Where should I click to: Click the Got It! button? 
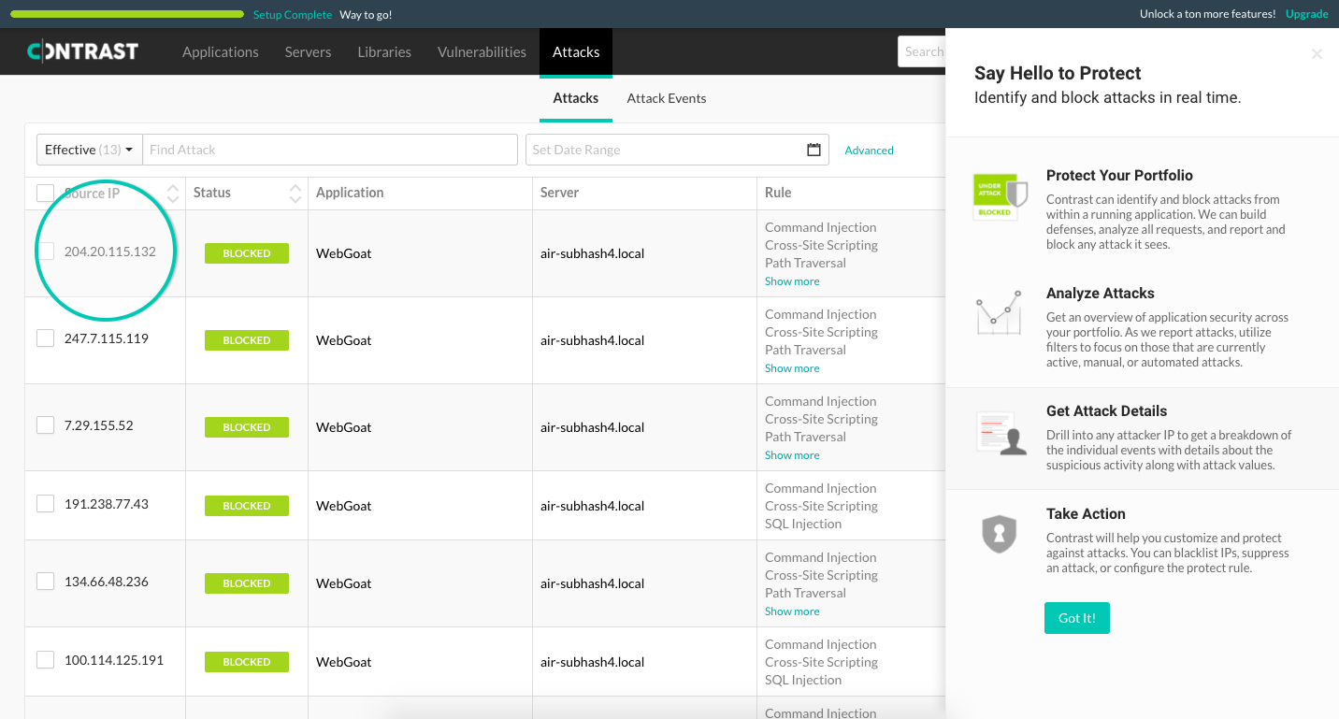(1076, 618)
